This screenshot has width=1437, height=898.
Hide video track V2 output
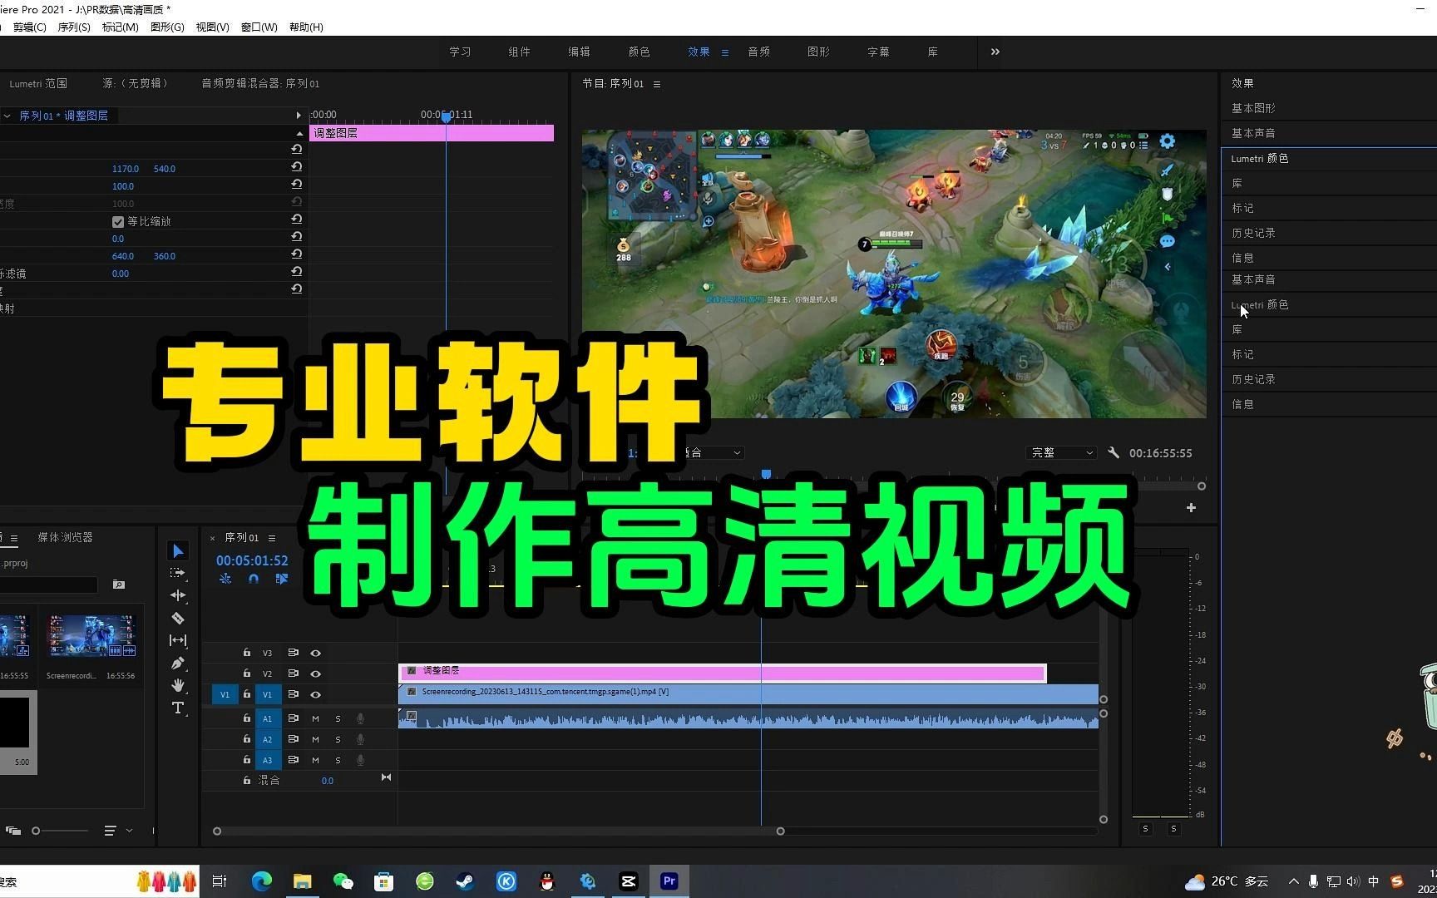click(315, 673)
